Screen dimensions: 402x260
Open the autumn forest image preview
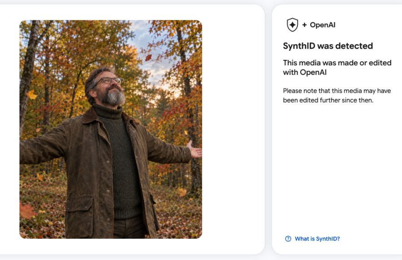click(x=111, y=129)
